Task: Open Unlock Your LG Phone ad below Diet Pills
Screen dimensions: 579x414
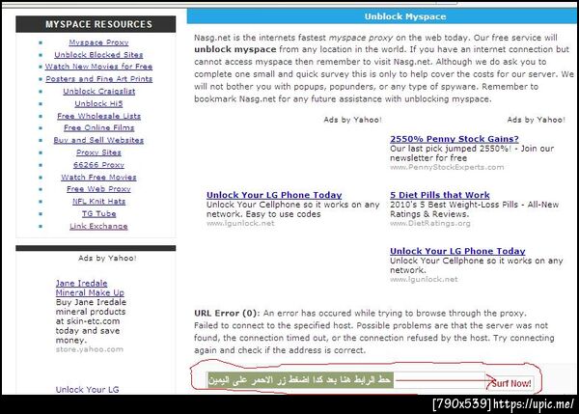Action: (457, 251)
